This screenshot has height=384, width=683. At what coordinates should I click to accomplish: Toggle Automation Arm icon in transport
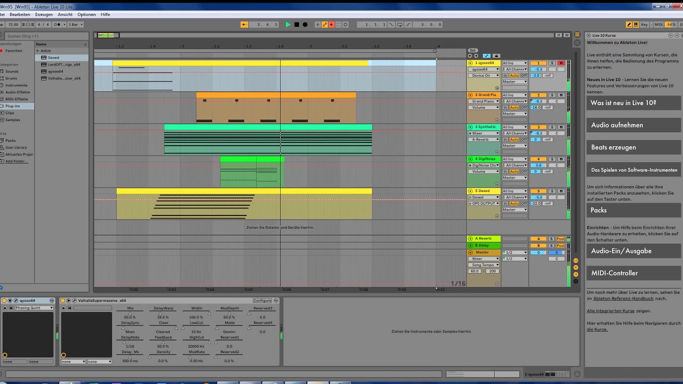(324, 25)
